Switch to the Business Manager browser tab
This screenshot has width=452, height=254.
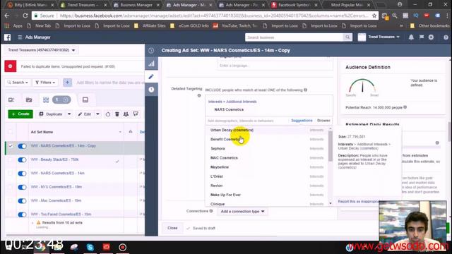tap(136, 5)
